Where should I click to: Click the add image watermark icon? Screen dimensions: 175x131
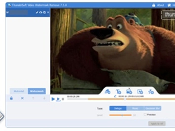click(x=129, y=92)
